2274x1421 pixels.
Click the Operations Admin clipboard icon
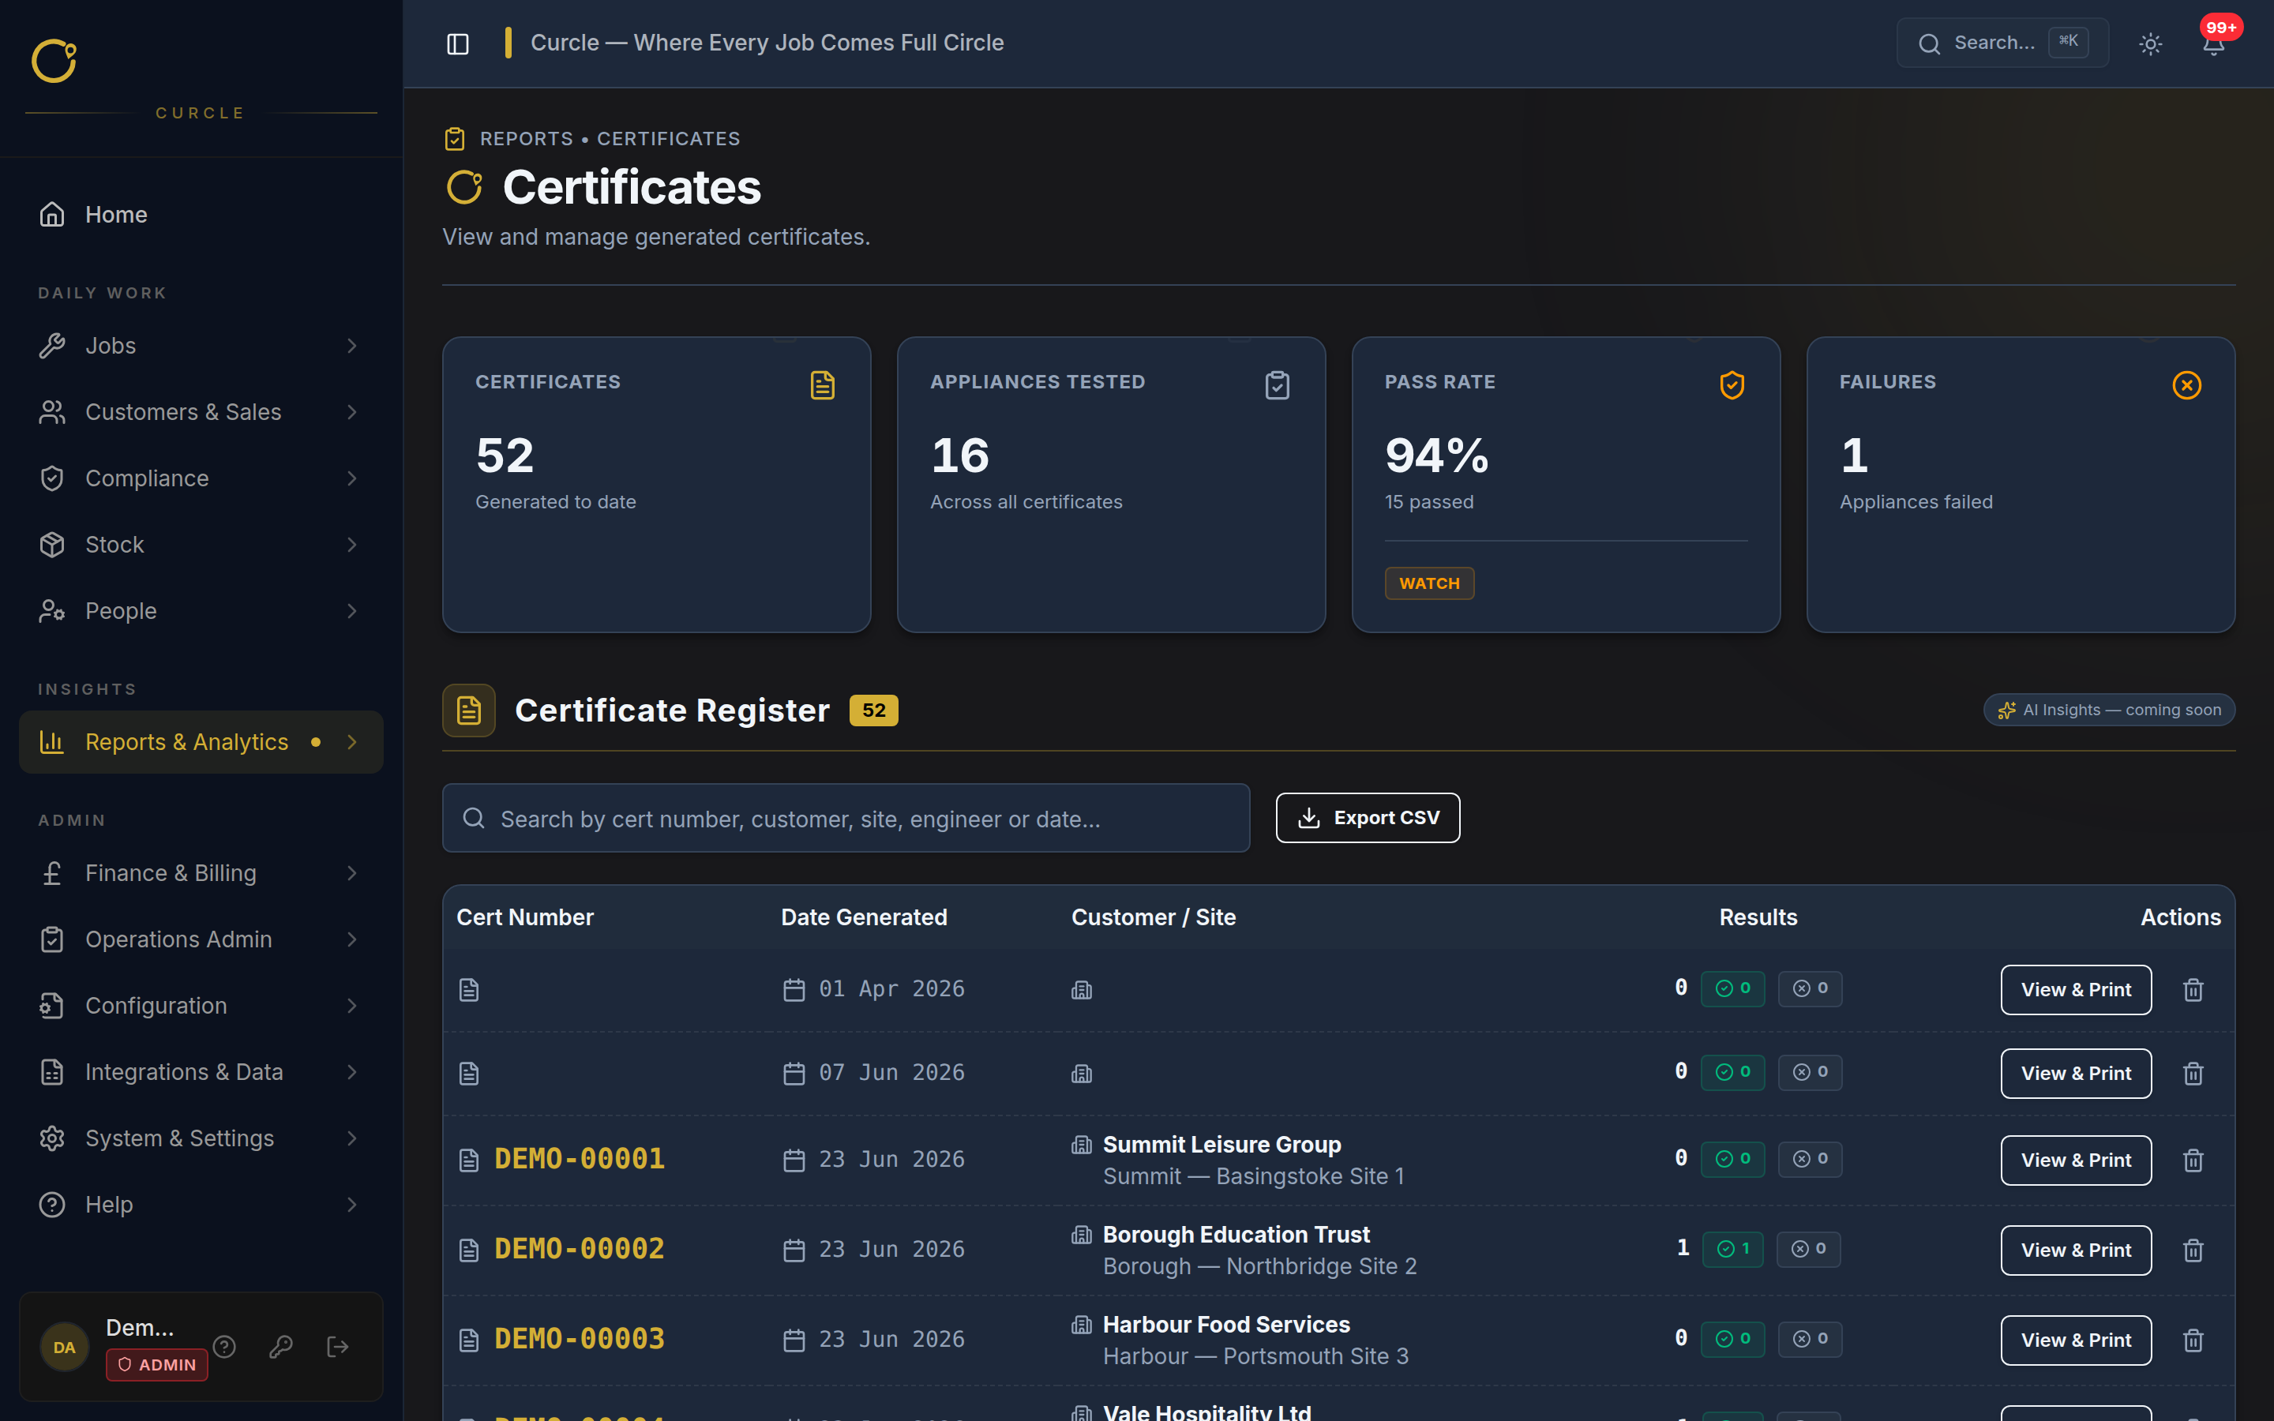pyautogui.click(x=51, y=939)
